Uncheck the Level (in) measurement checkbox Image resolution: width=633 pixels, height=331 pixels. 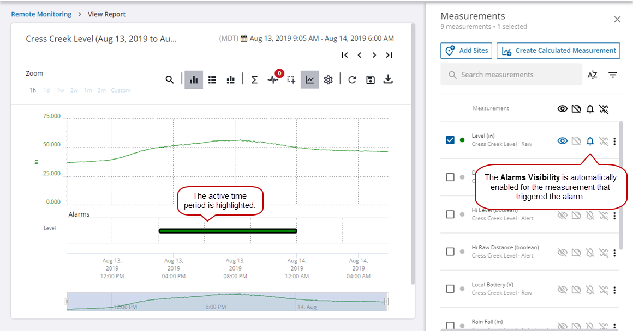(450, 140)
